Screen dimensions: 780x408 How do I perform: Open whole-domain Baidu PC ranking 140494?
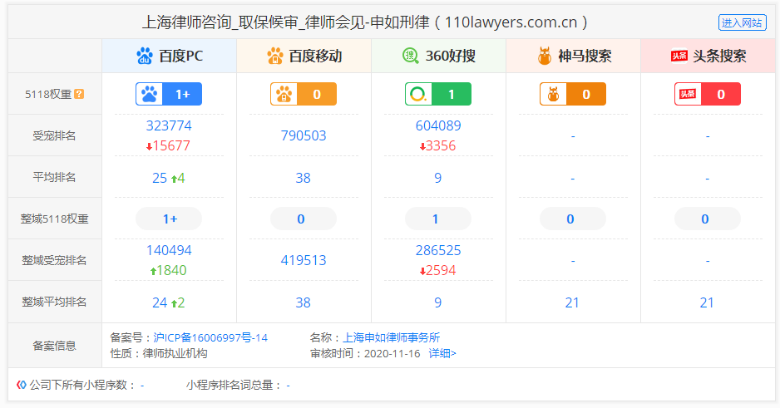169,250
